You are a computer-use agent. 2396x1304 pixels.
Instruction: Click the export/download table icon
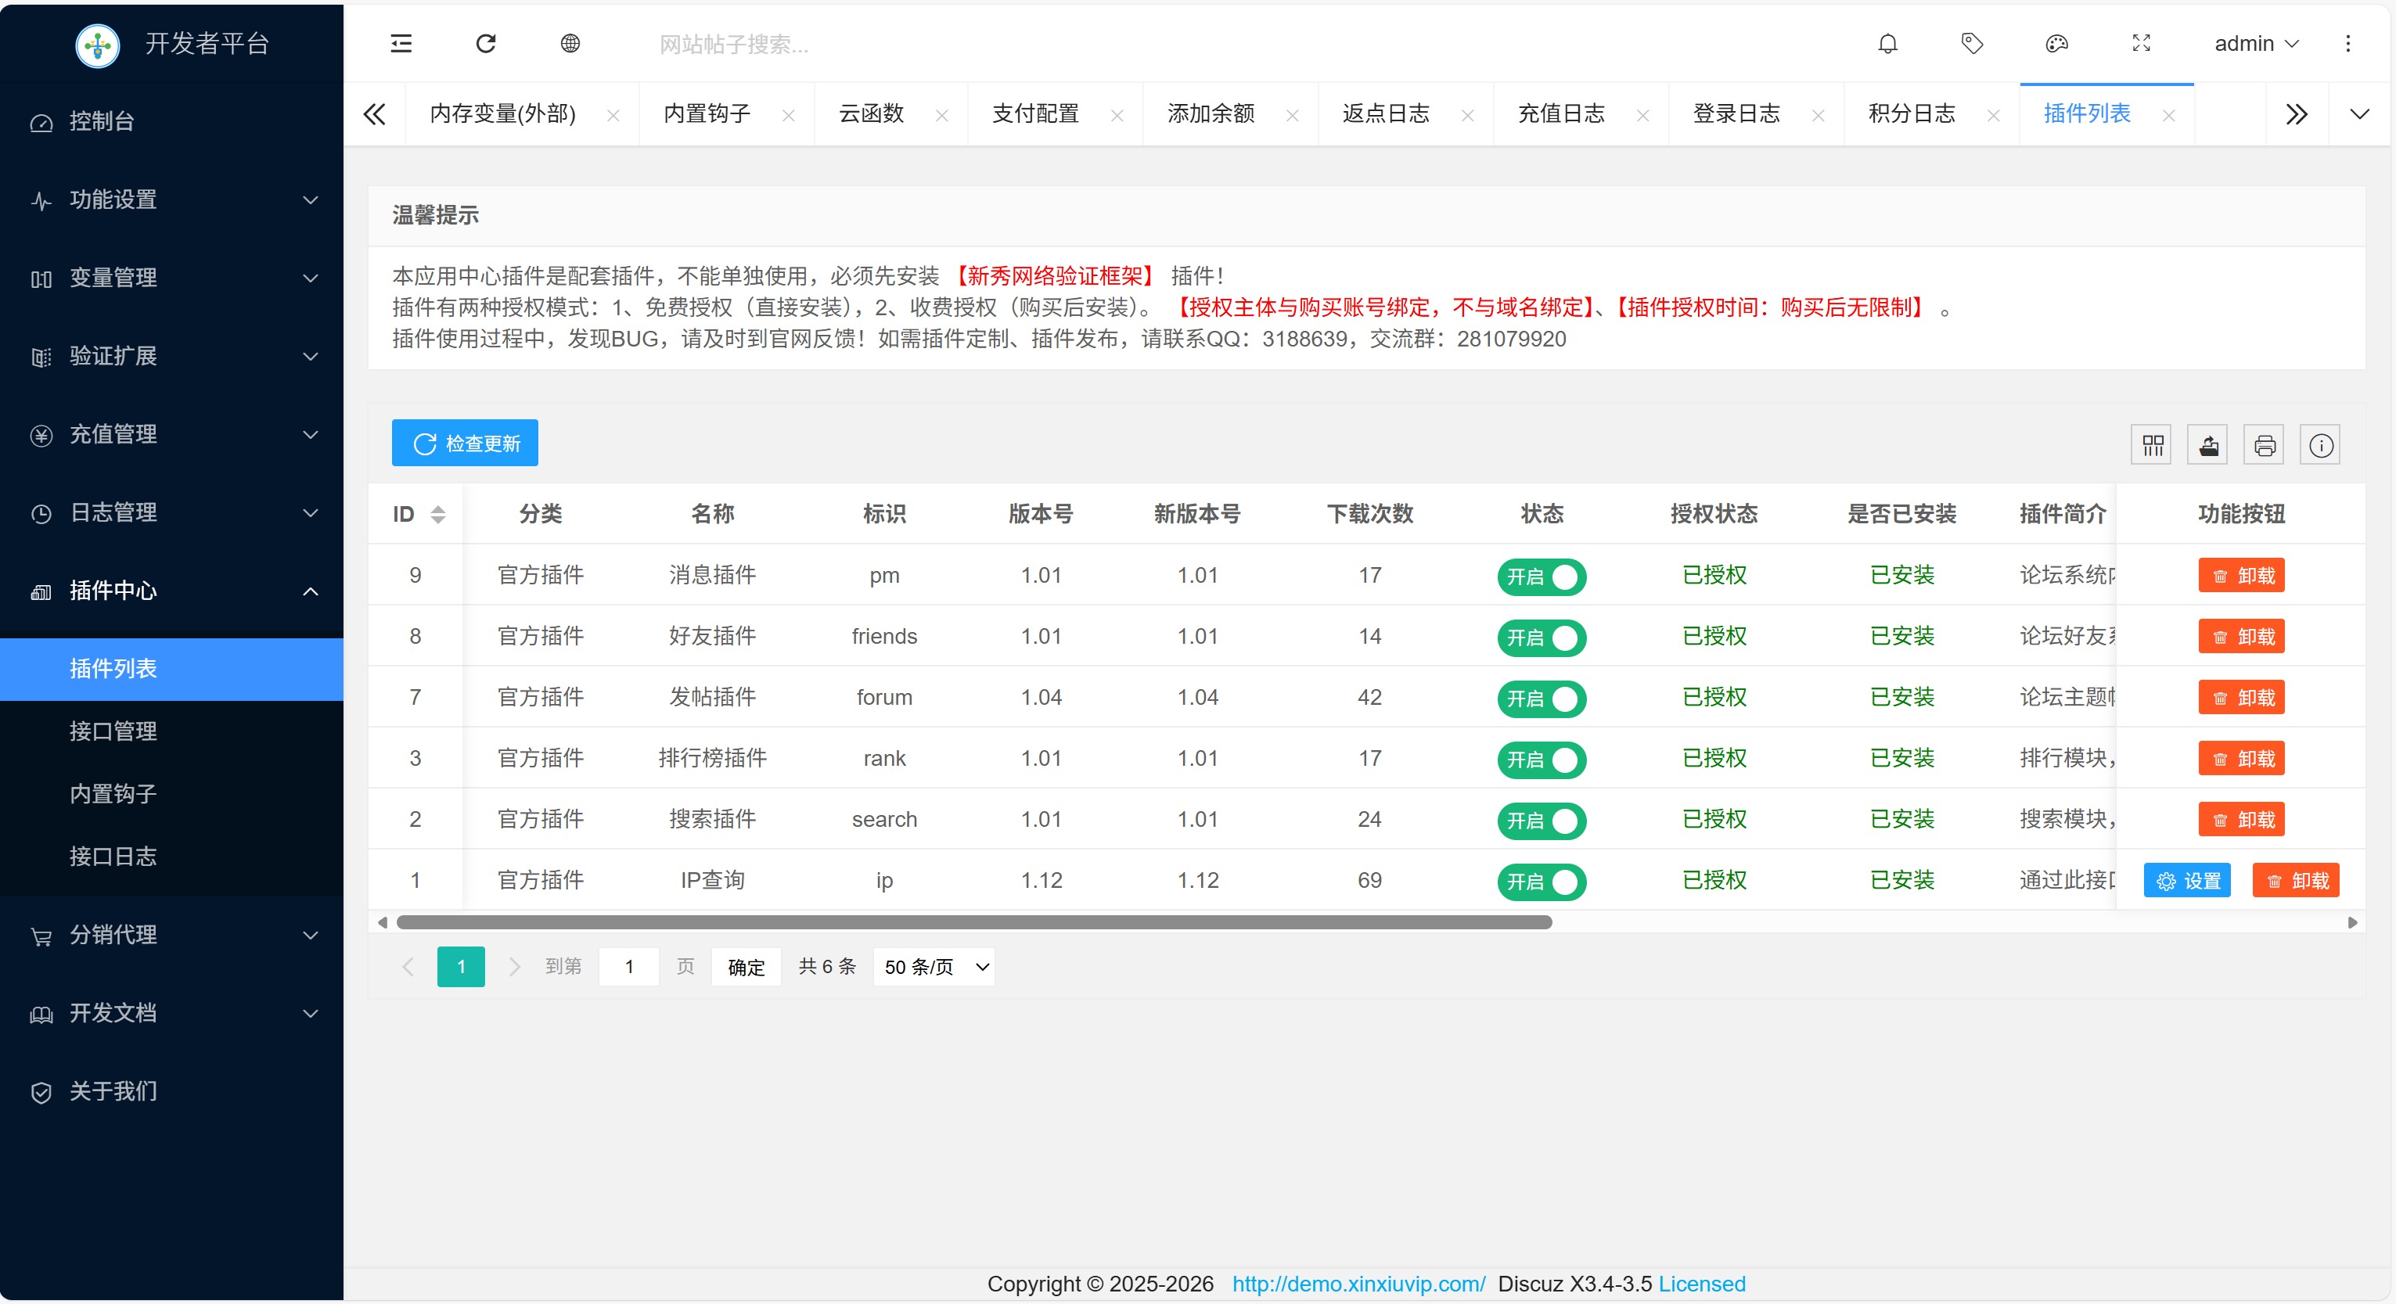click(x=2207, y=444)
